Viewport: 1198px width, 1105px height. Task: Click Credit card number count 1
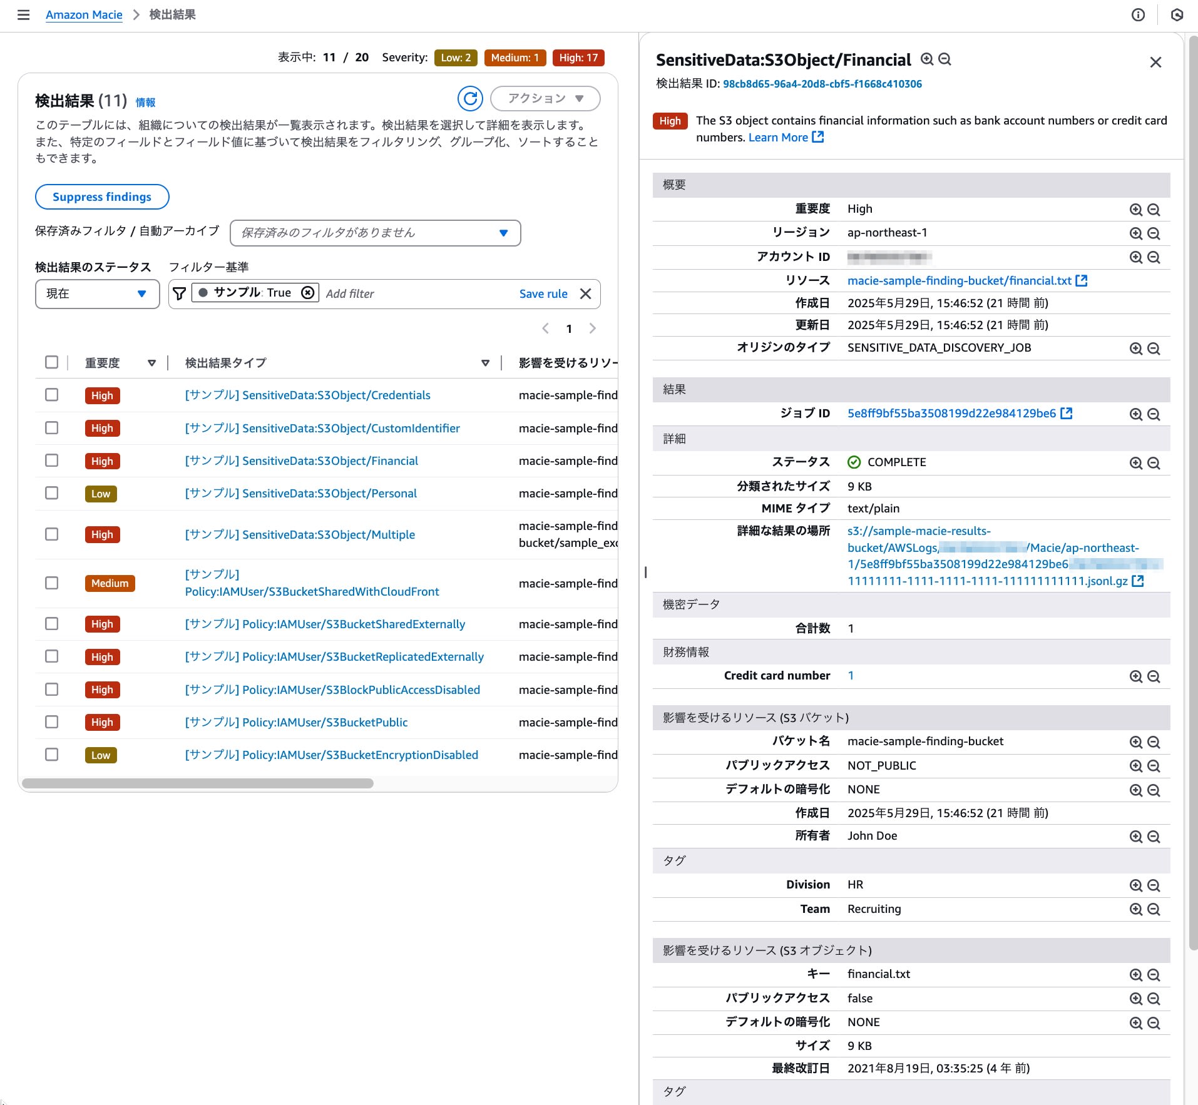[851, 675]
